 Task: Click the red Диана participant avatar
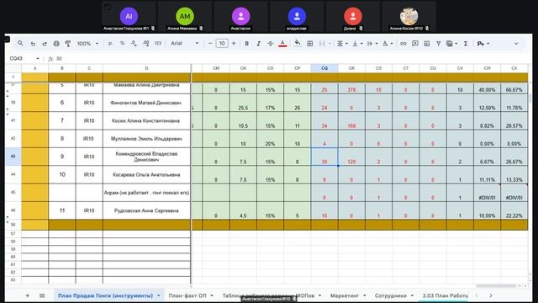coord(353,16)
